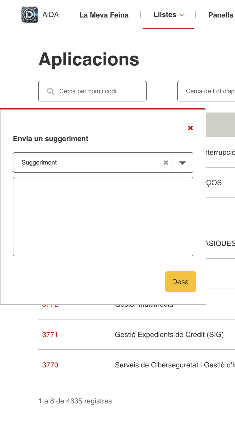Open the Panells menu item

(221, 15)
